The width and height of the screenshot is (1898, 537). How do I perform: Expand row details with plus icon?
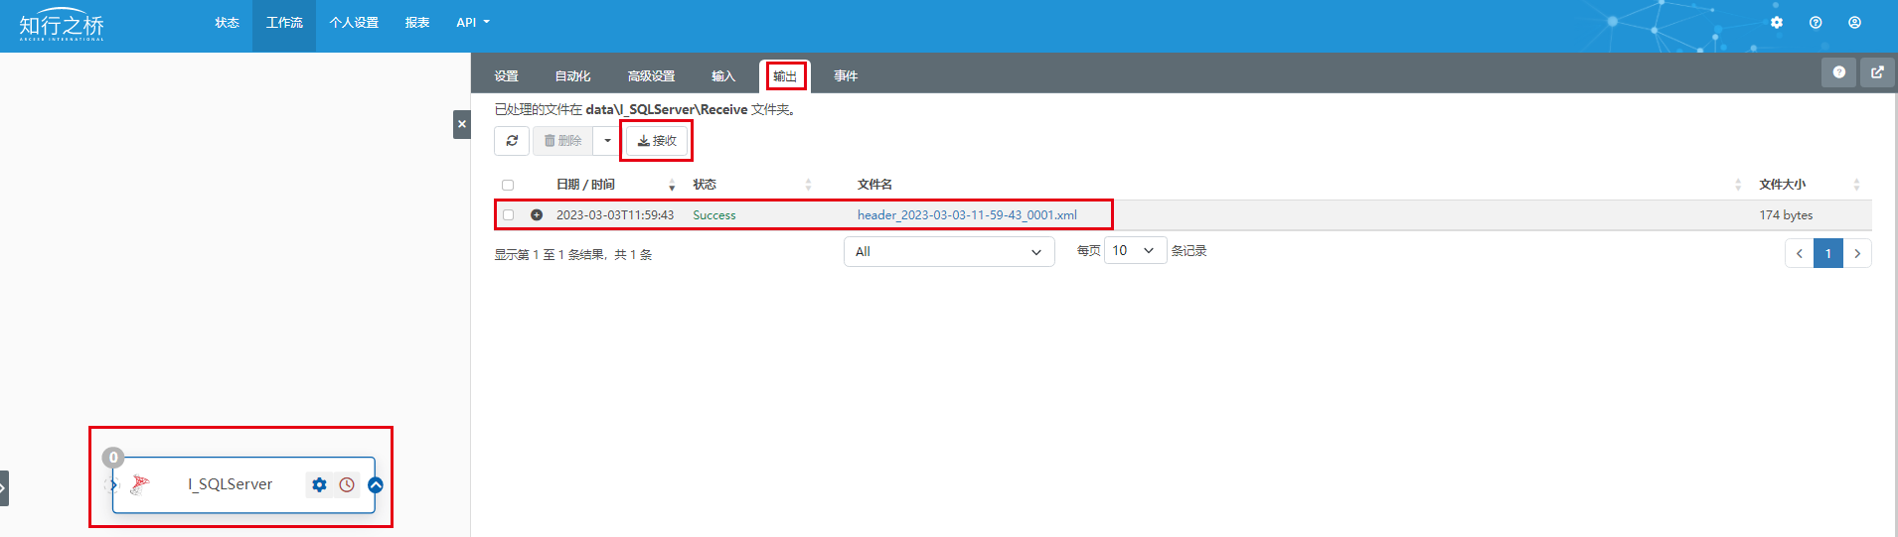click(537, 214)
